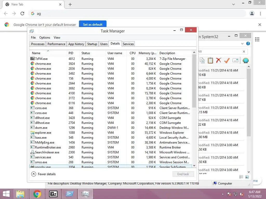The image size is (266, 199).
Task: Click the muted volume tray icon
Action: pyautogui.click(x=242, y=194)
